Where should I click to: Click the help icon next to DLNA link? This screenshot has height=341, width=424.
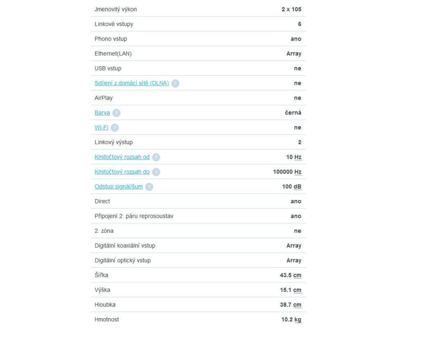pyautogui.click(x=176, y=83)
